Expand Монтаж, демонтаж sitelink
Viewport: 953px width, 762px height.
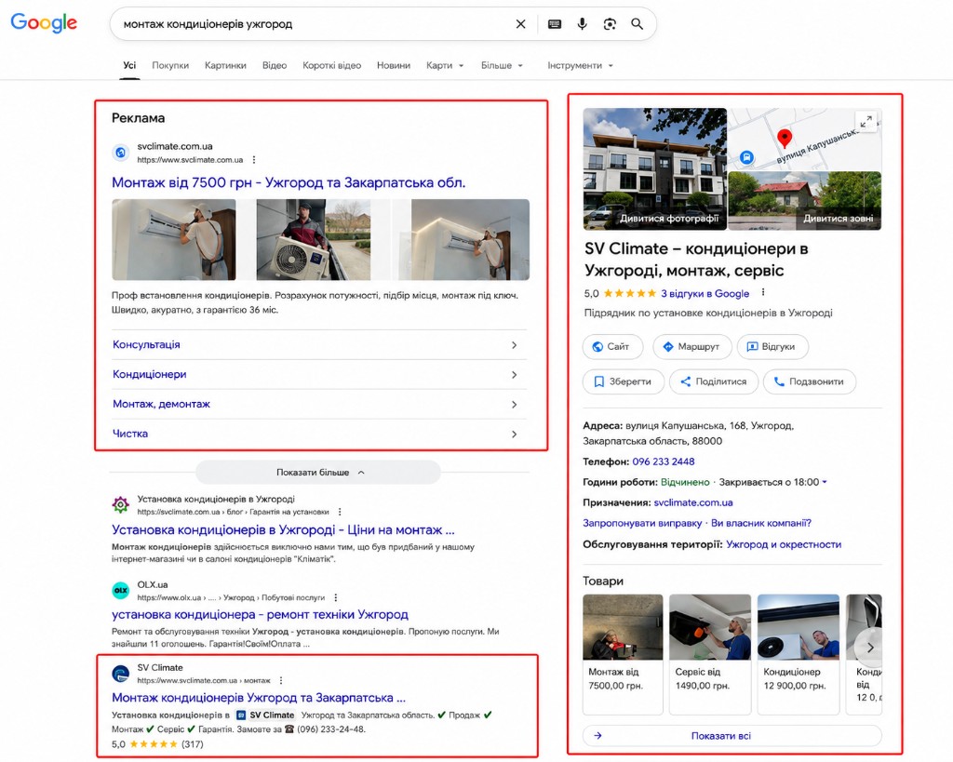pyautogui.click(x=319, y=404)
